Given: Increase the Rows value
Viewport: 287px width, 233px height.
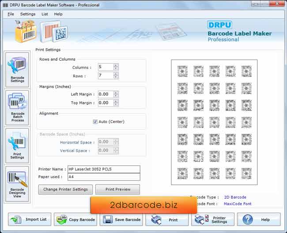Looking at the screenshot, I should [116, 74].
